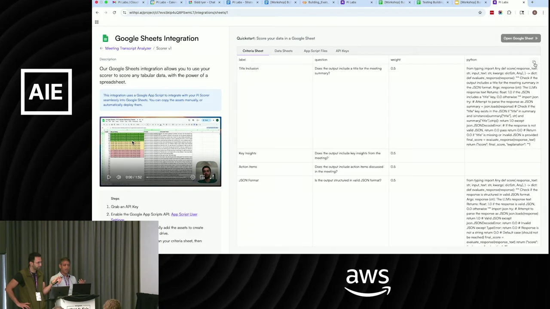Viewport: 550px width, 309px height.
Task: Bookmark this page with the star icon
Action: click(480, 12)
